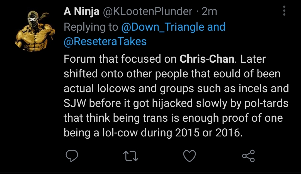Open tweet by clicking "Forum that focused on"
This screenshot has height=174, width=301.
click(120, 59)
